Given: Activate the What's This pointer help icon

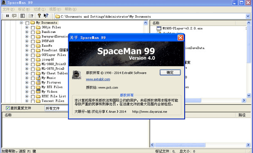Looking at the screenshot, I should coord(46,16).
